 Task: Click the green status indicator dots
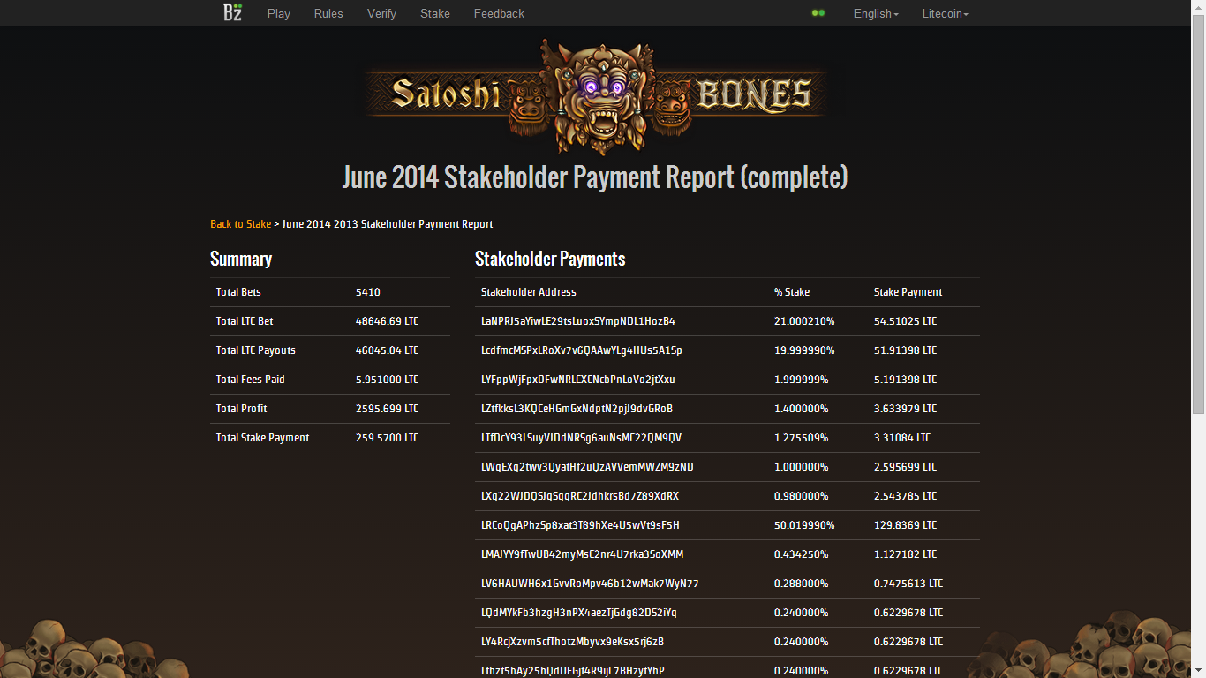coord(818,13)
